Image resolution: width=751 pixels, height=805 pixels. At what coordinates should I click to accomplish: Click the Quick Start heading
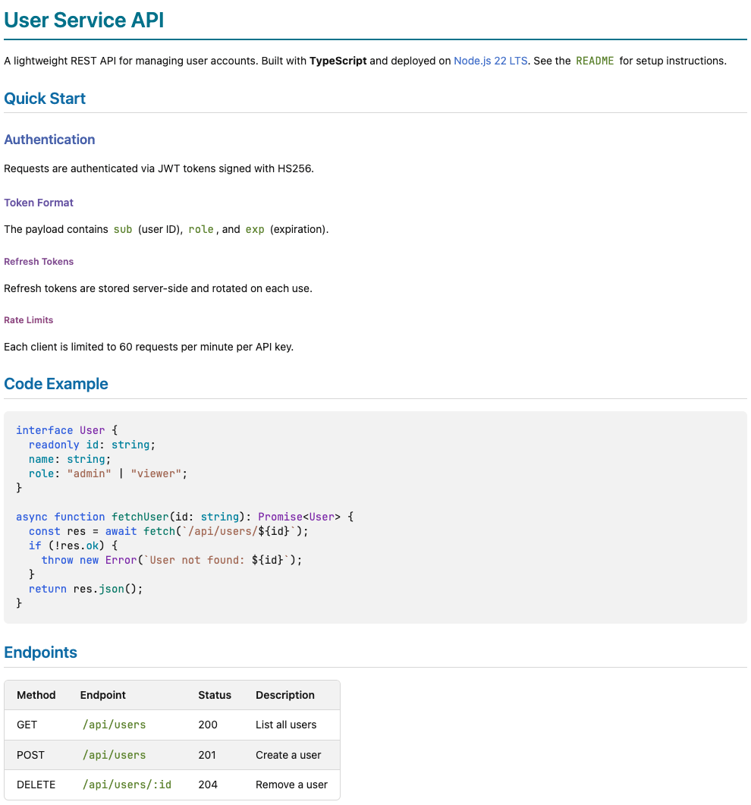(45, 98)
